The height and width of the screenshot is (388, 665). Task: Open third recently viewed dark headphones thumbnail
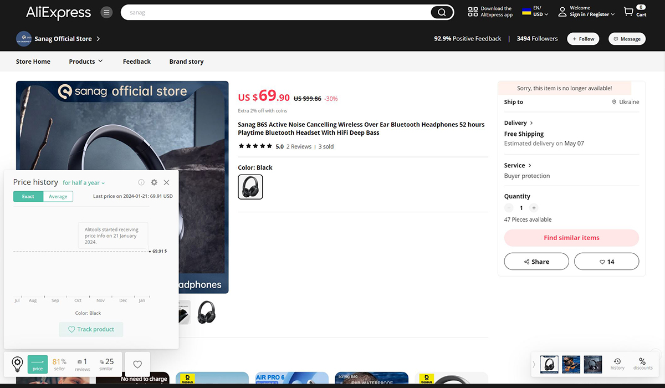(593, 364)
